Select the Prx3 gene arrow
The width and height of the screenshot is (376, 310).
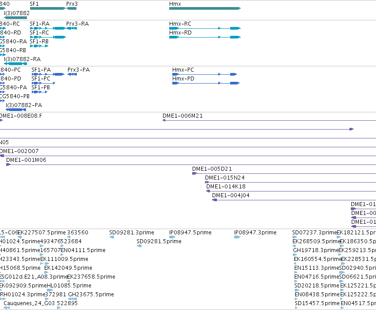coord(71,8)
